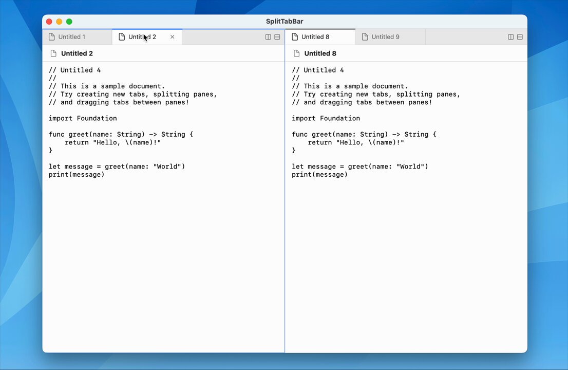Screen dimensions: 568x370
Task: Select the Untitled 2 tab label
Action: [x=142, y=37]
